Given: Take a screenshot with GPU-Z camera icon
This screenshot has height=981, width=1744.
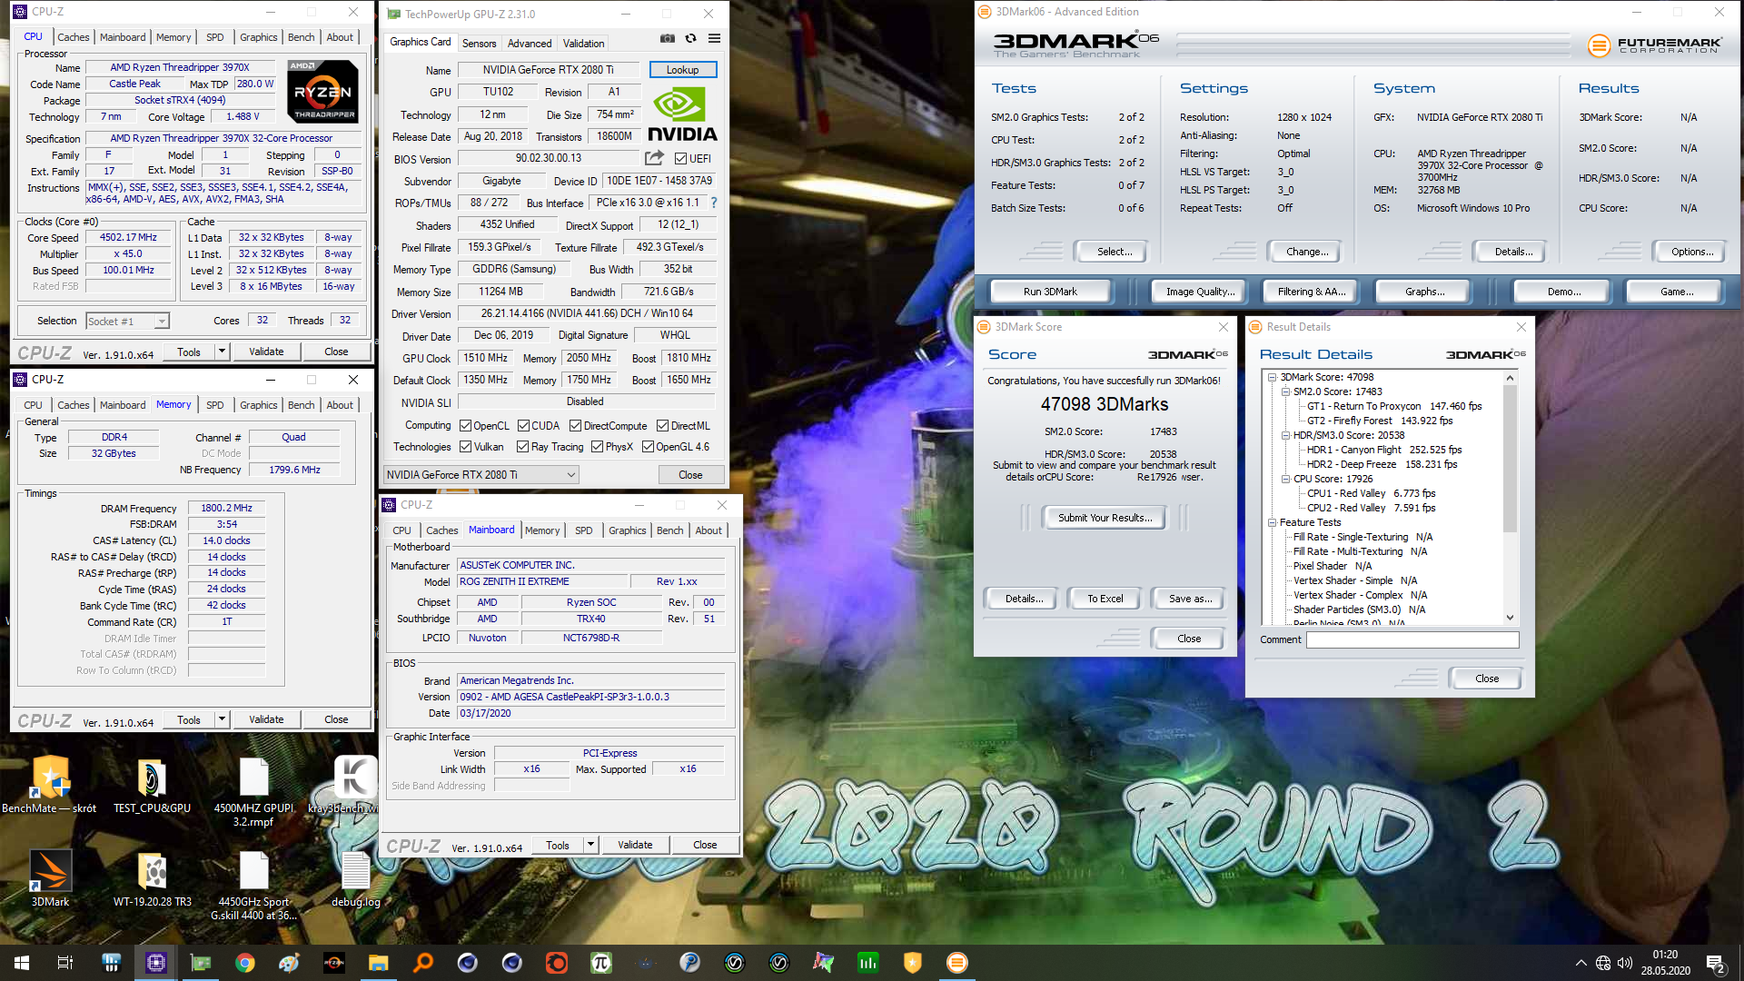Looking at the screenshot, I should tap(668, 39).
